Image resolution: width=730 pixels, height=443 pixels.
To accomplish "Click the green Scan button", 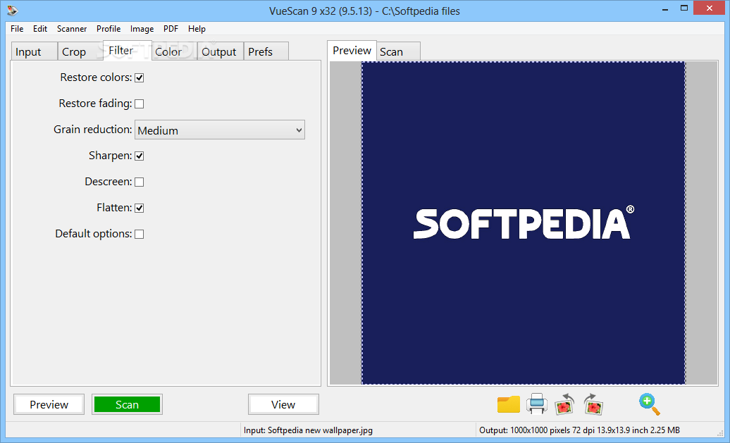I will [127, 404].
